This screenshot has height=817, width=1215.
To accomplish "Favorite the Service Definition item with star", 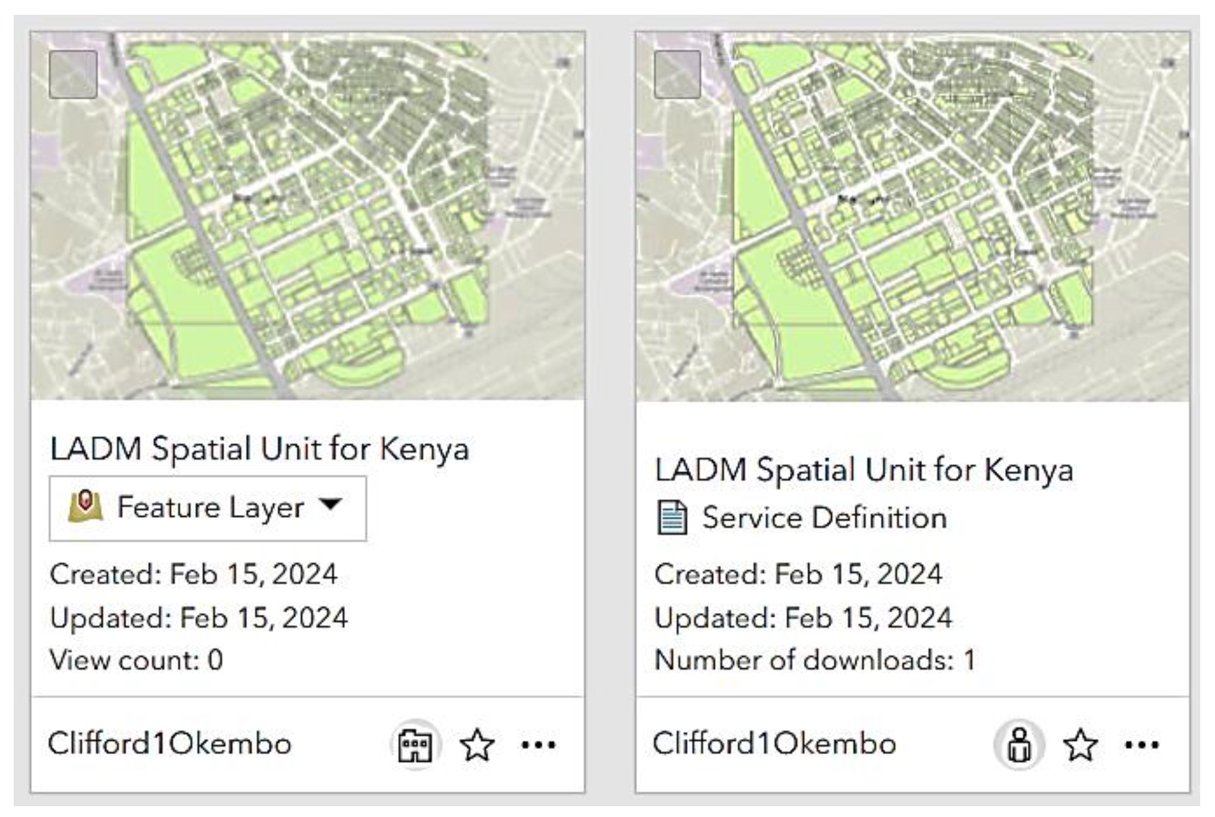I will [1080, 745].
